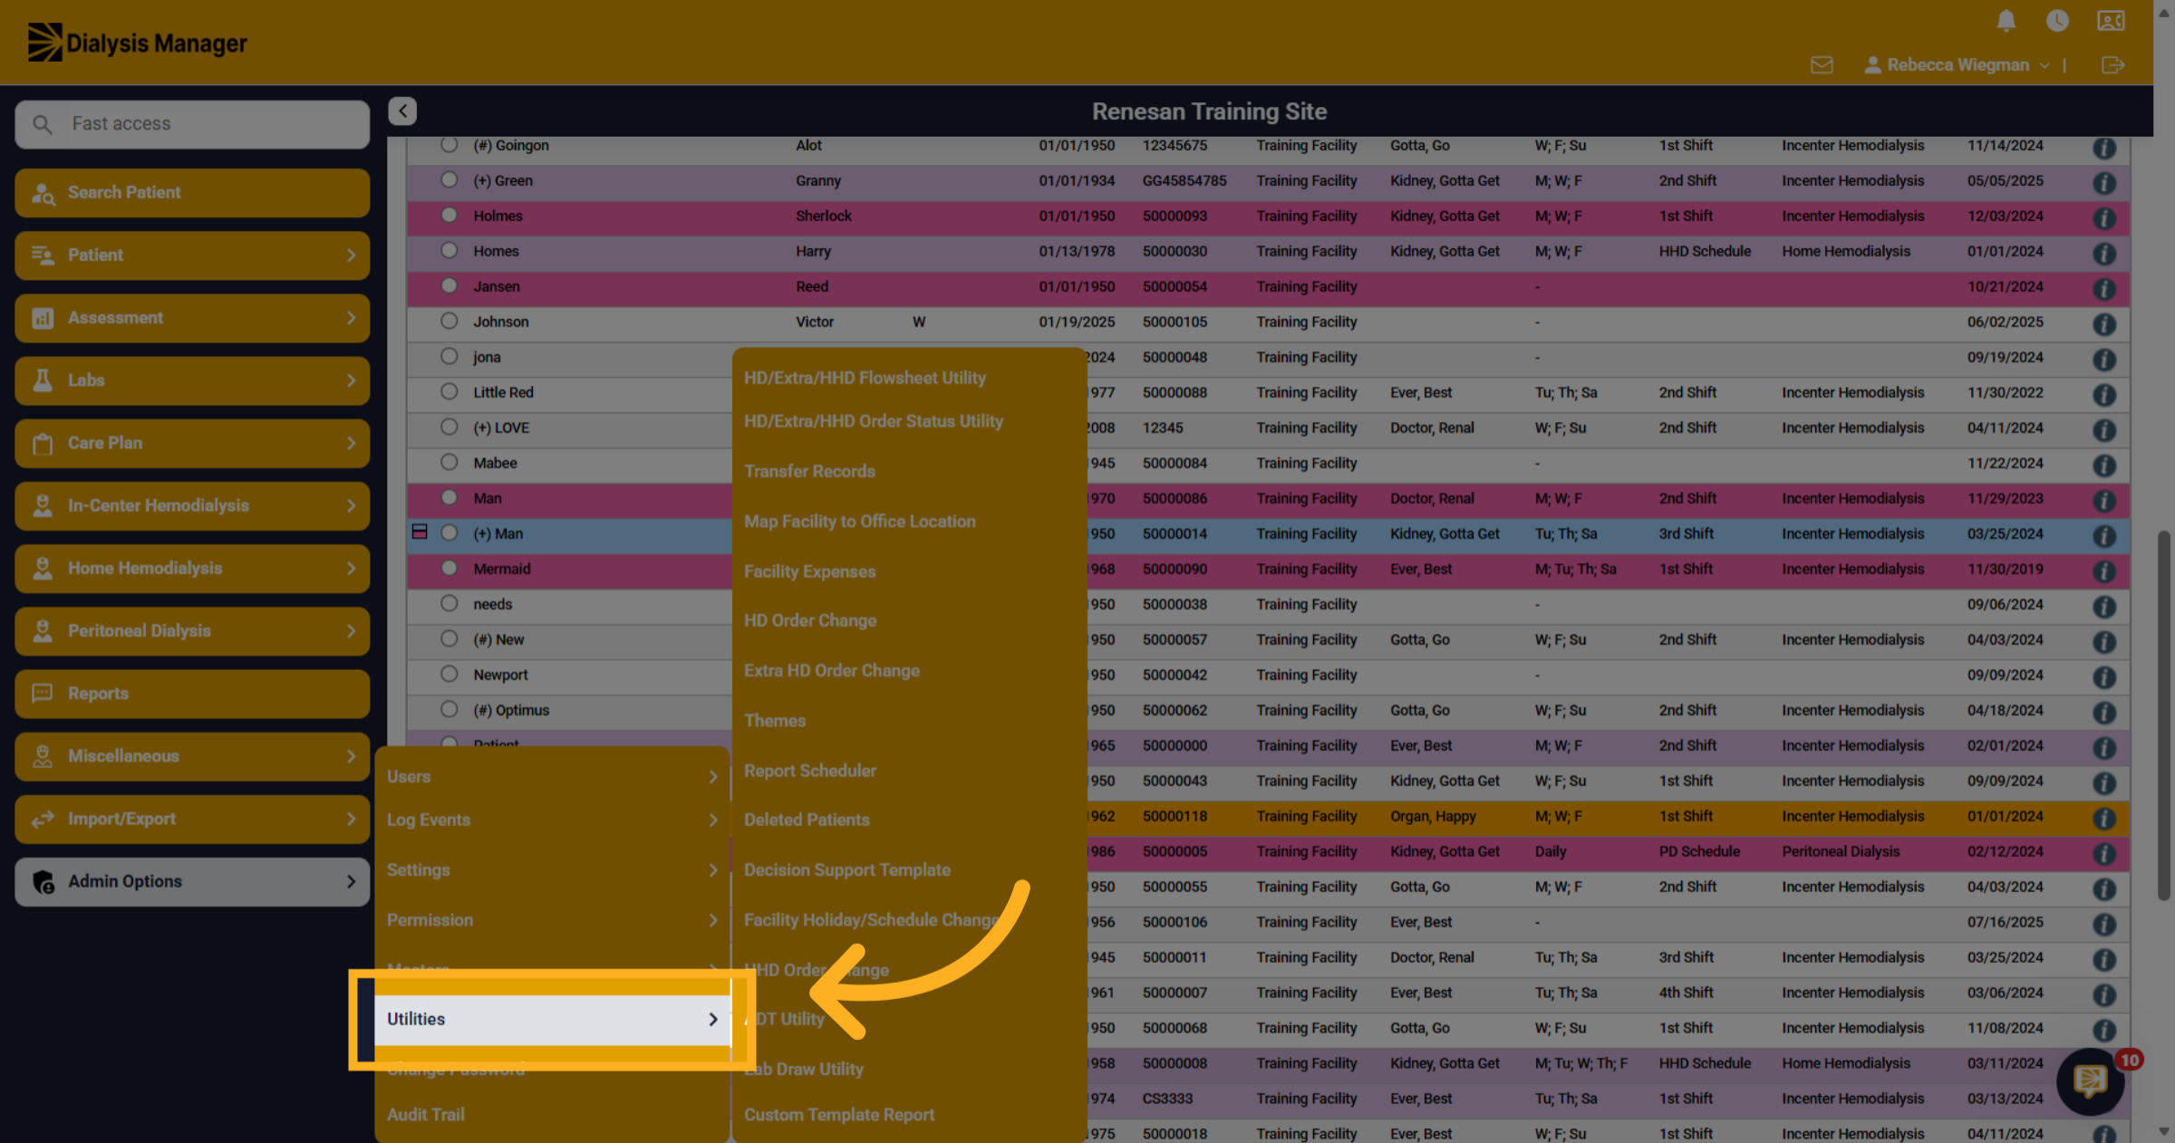Viewport: 2175px width, 1143px height.
Task: Open Log Events submenu
Action: tap(553, 820)
